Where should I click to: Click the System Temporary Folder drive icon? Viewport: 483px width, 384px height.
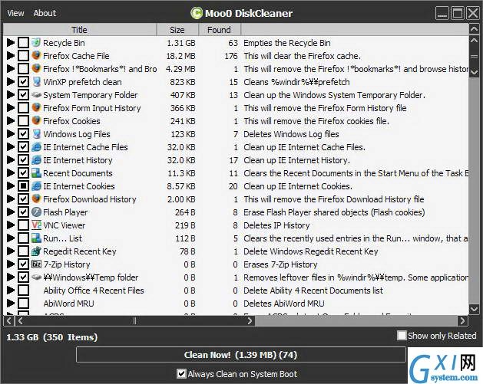tap(36, 94)
